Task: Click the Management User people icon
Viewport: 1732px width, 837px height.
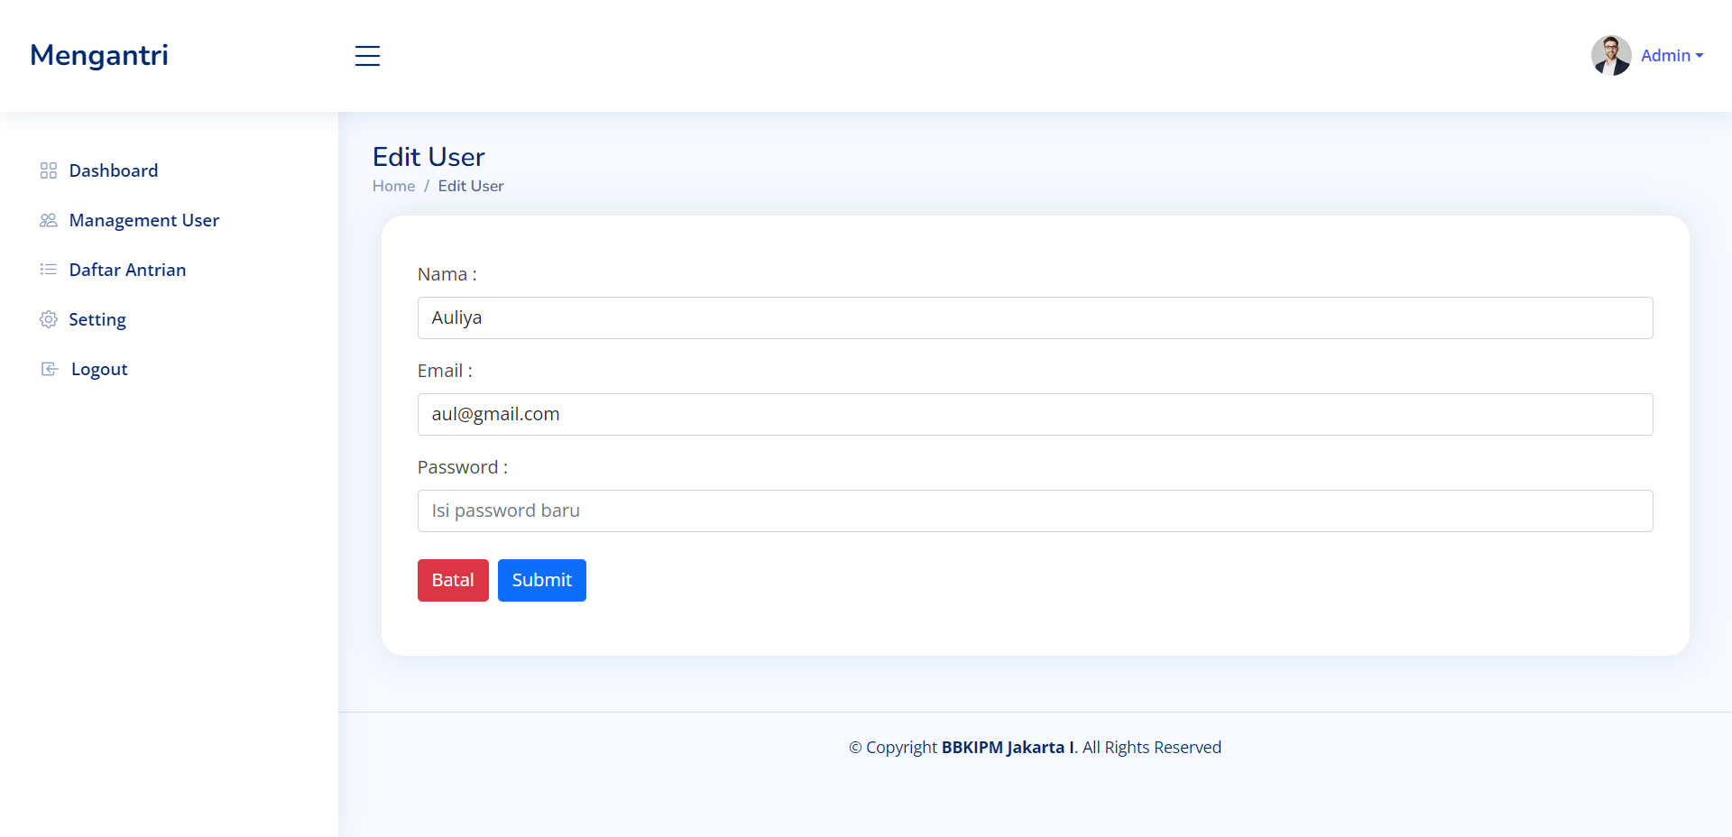Action: [49, 220]
